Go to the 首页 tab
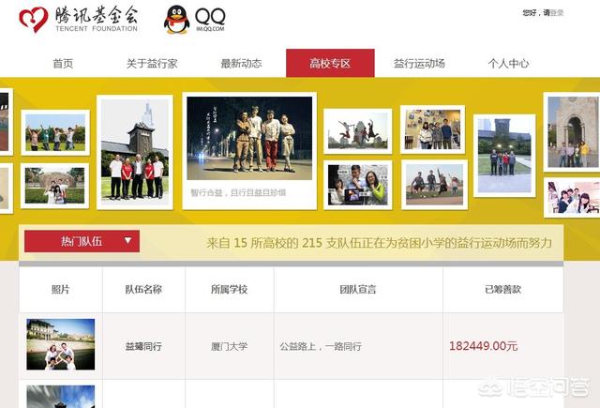The height and width of the screenshot is (408, 600). pos(63,63)
